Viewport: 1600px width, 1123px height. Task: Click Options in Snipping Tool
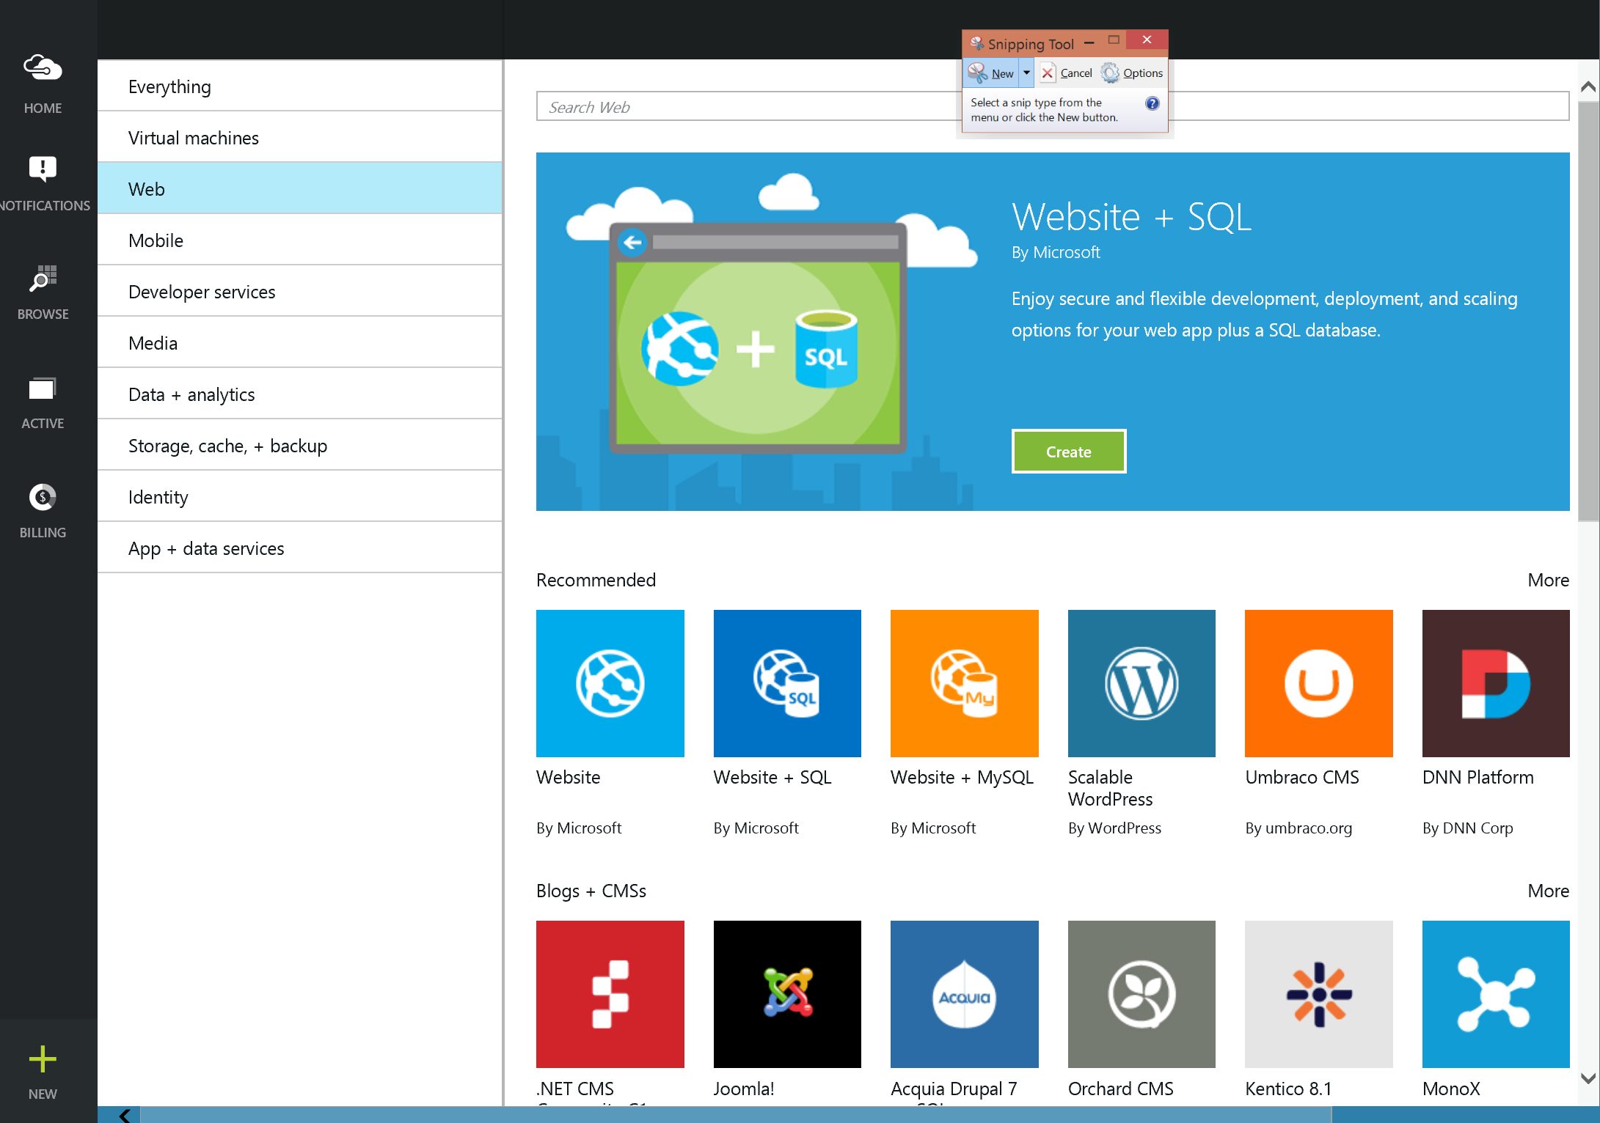(x=1132, y=73)
